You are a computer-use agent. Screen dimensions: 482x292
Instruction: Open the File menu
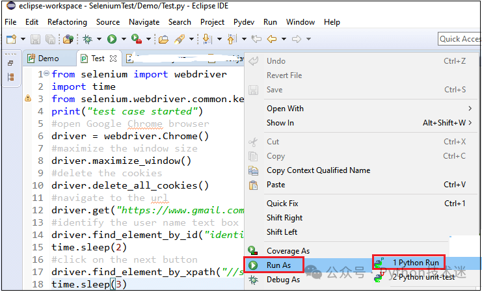point(10,22)
